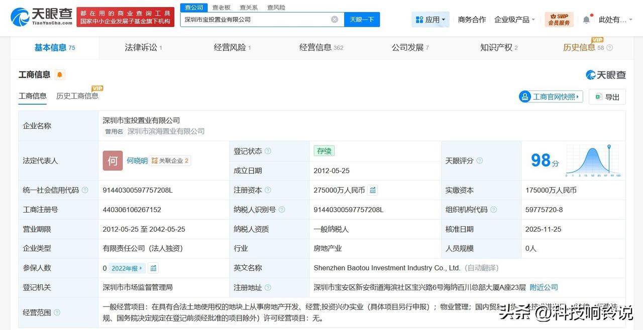Click the credit code 91440300597757208L under 统一社会信用代码
The image size is (643, 330).
pos(138,190)
